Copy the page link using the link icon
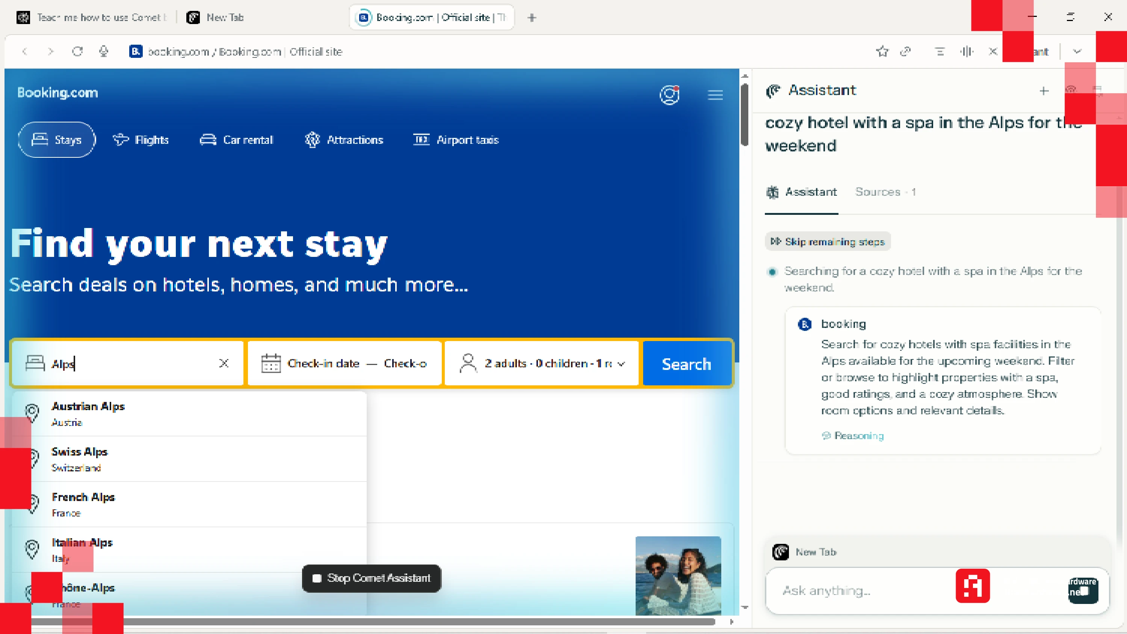The width and height of the screenshot is (1127, 634). 906,51
